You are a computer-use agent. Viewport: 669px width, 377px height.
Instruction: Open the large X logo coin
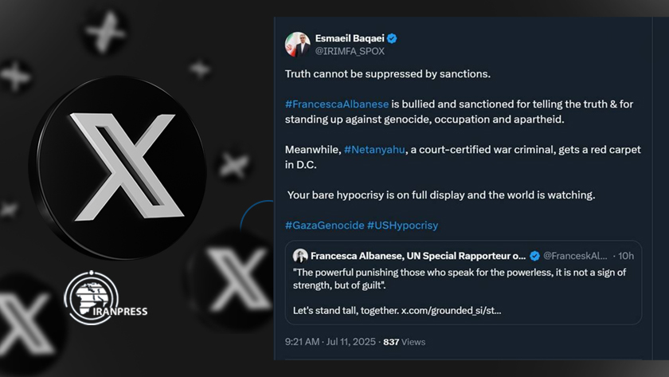pyautogui.click(x=118, y=168)
